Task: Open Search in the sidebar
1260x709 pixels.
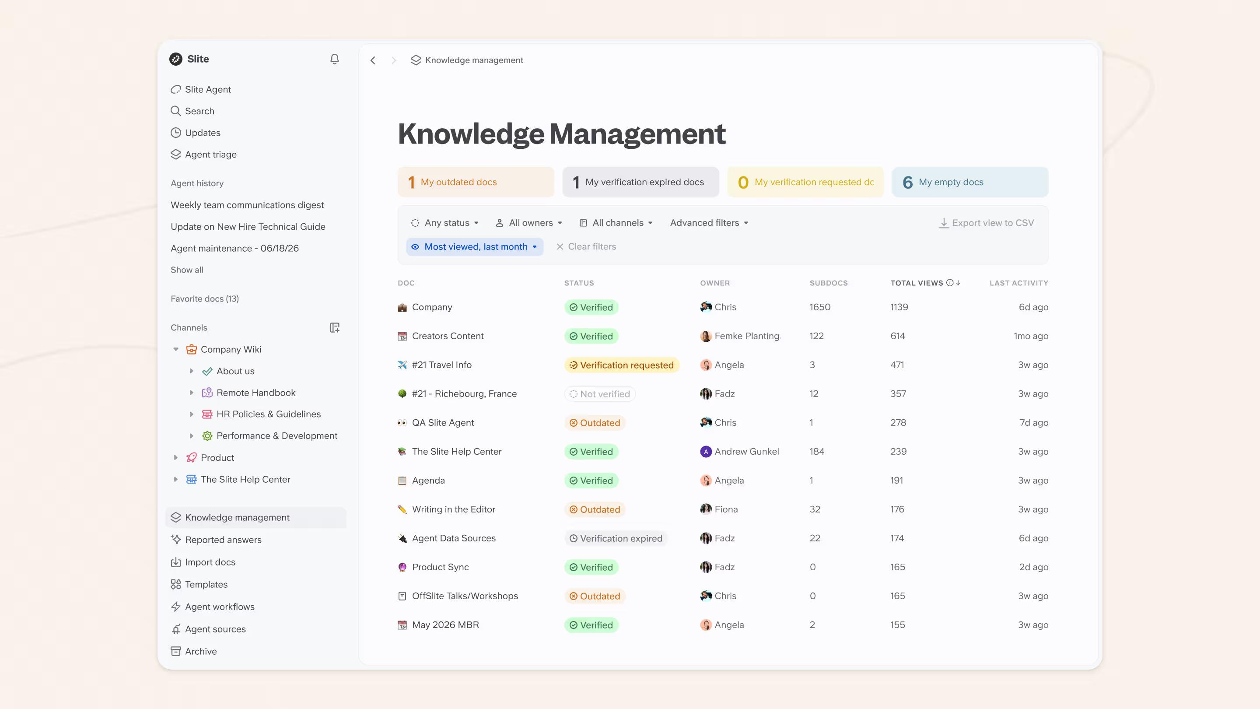Action: click(192, 111)
